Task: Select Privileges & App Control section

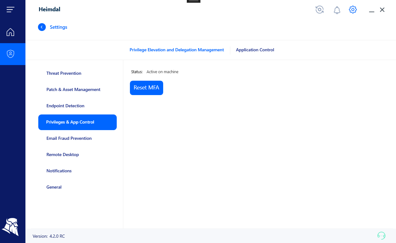Action: (x=78, y=122)
